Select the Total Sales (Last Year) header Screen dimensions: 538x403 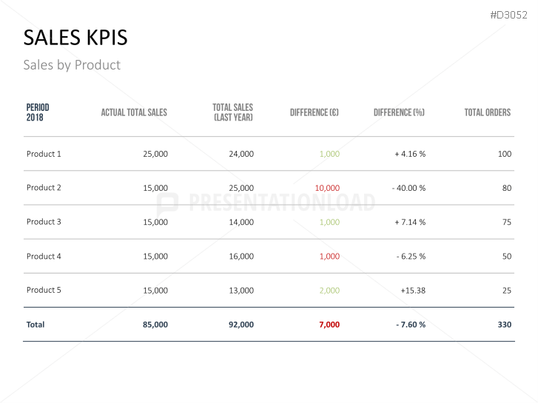pos(232,112)
